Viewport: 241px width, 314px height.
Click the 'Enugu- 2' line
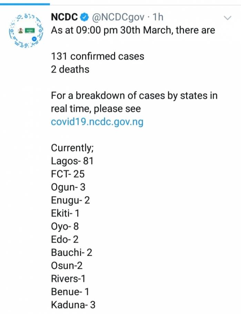(70, 200)
